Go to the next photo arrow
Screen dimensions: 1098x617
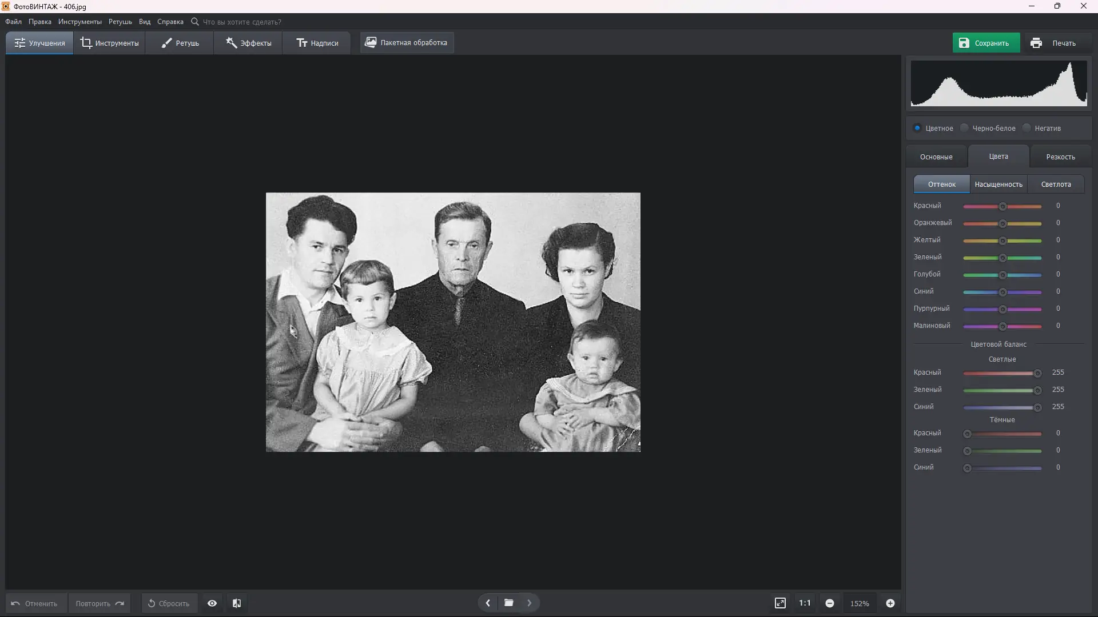coord(530,603)
